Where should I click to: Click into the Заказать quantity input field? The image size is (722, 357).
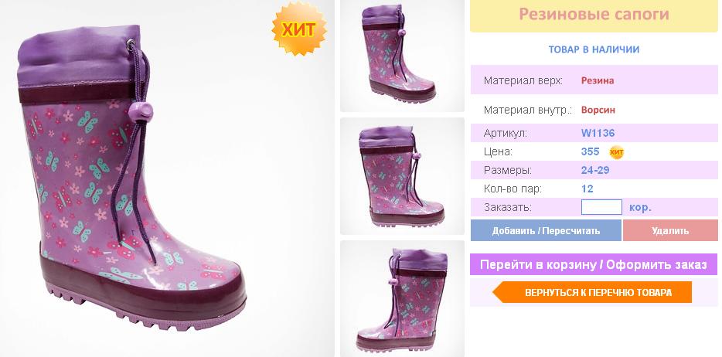tap(601, 207)
